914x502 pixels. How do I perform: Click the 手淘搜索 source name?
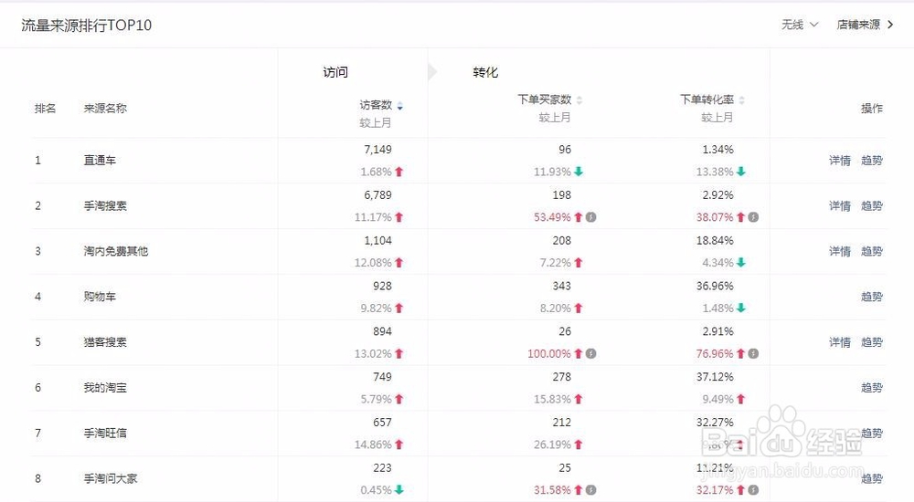point(105,205)
